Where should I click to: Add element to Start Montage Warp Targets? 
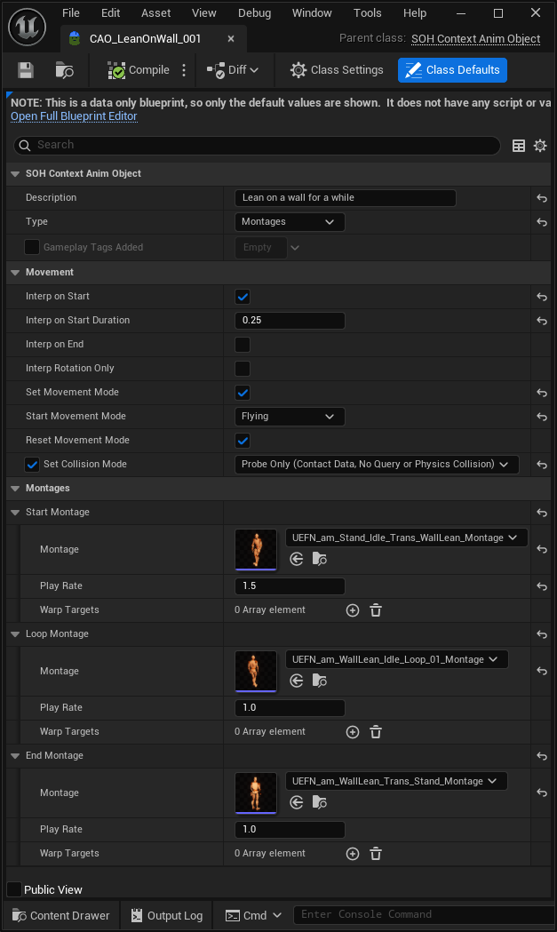tap(352, 610)
